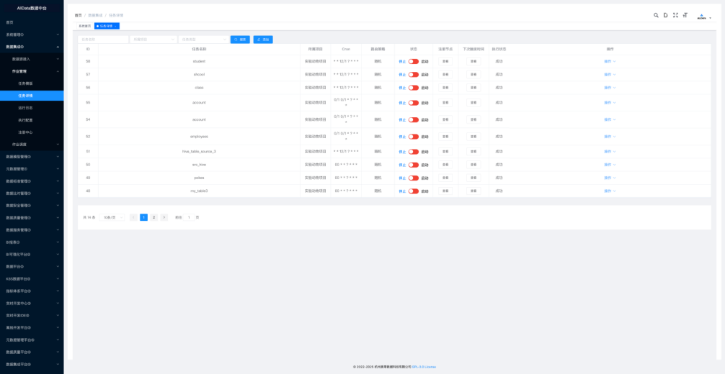View 注册节点 for student row
The width and height of the screenshot is (725, 374).
click(445, 61)
